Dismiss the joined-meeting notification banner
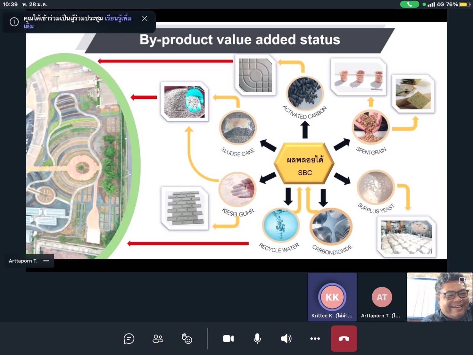The width and height of the screenshot is (473, 355). point(145,19)
